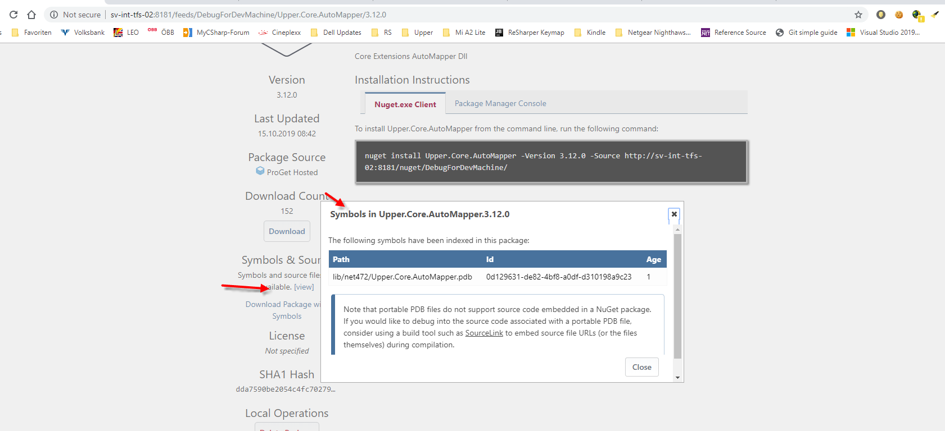Click the version number 3.12.0
The image size is (945, 431).
tap(287, 95)
